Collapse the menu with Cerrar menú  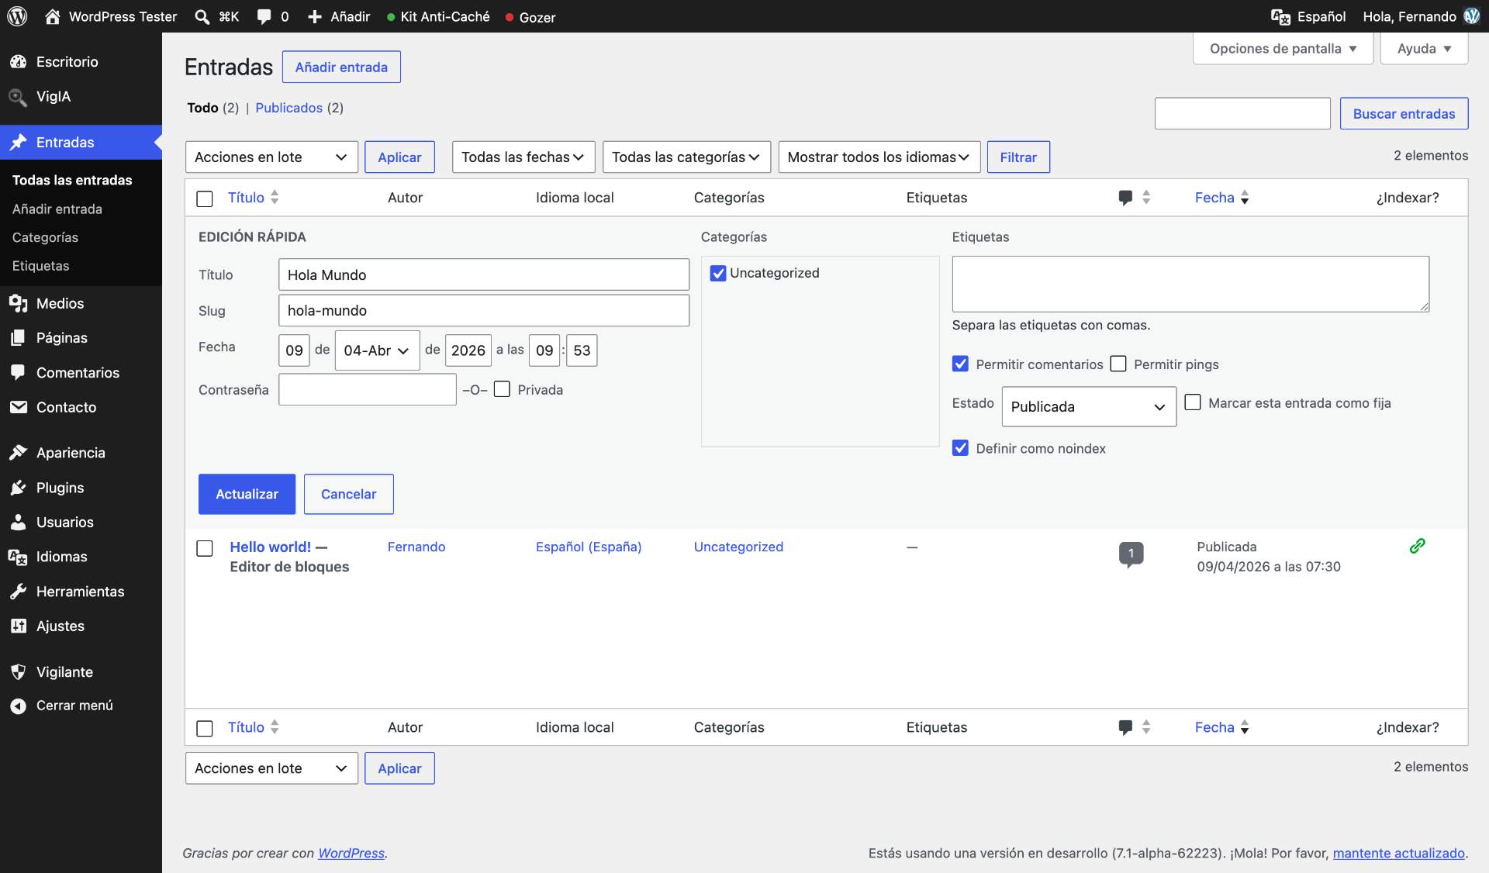pyautogui.click(x=74, y=706)
